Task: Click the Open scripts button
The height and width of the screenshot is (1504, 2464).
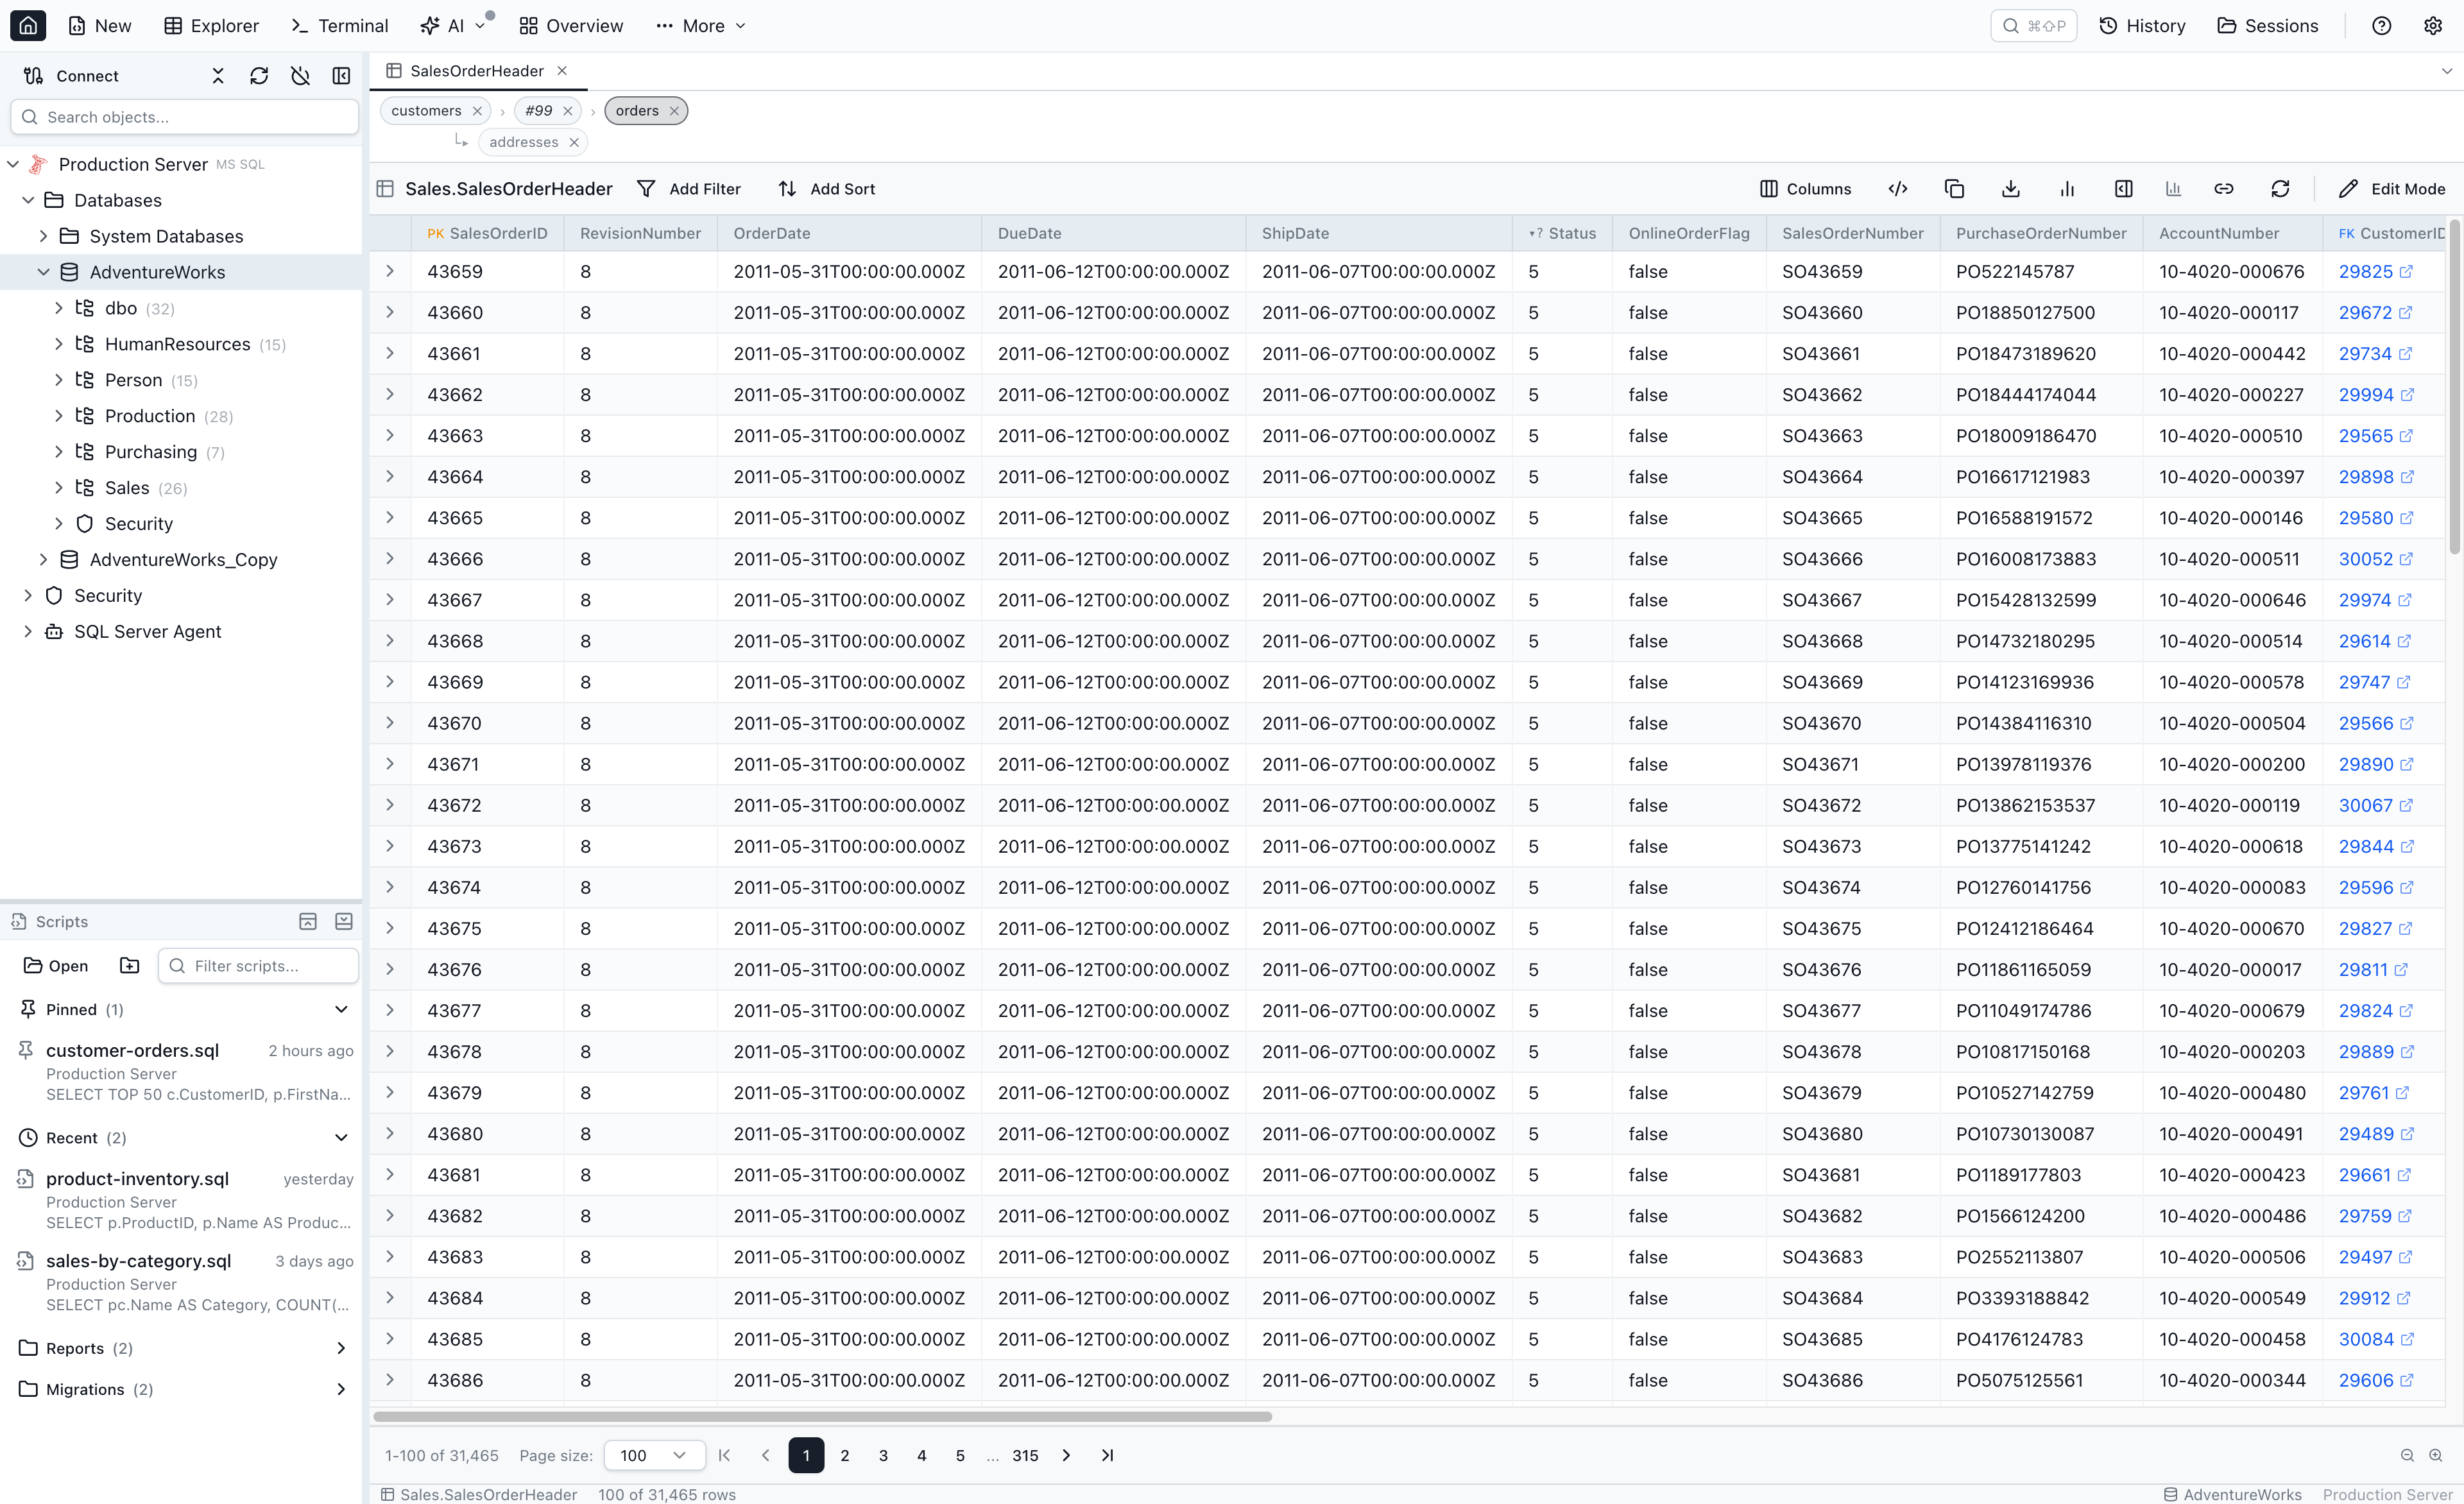Action: [56, 966]
